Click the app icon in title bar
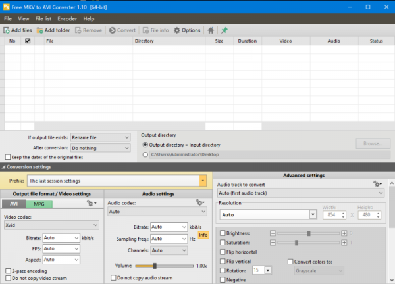Viewport: 395px width, 284px height. (x=6, y=7)
